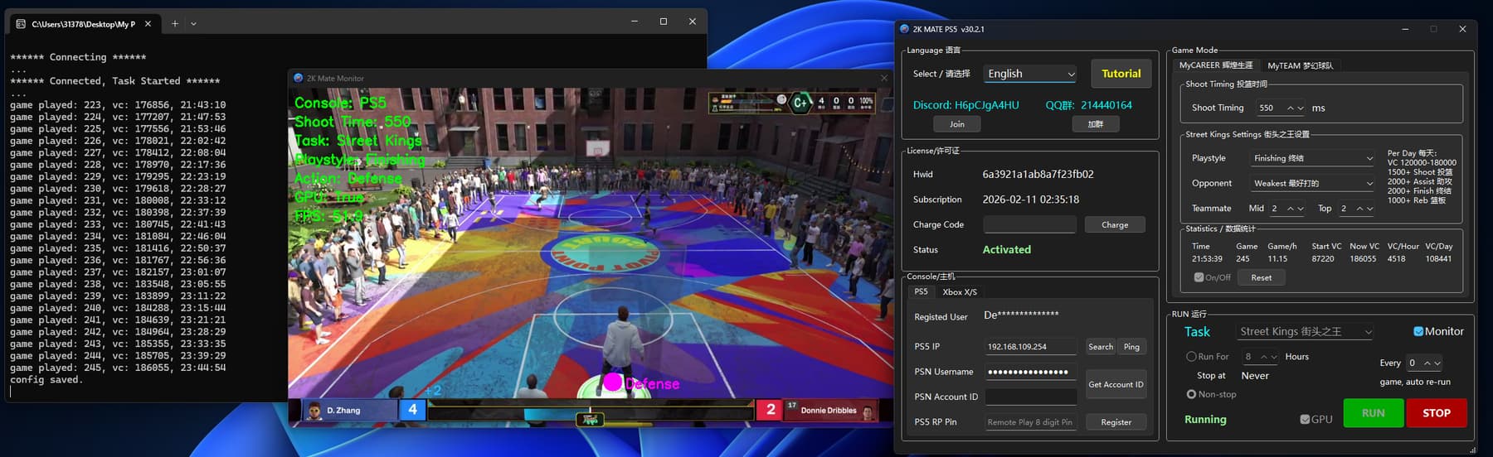The width and height of the screenshot is (1493, 457).
Task: Switch to the Xbox X/S console tab
Action: [x=960, y=292]
